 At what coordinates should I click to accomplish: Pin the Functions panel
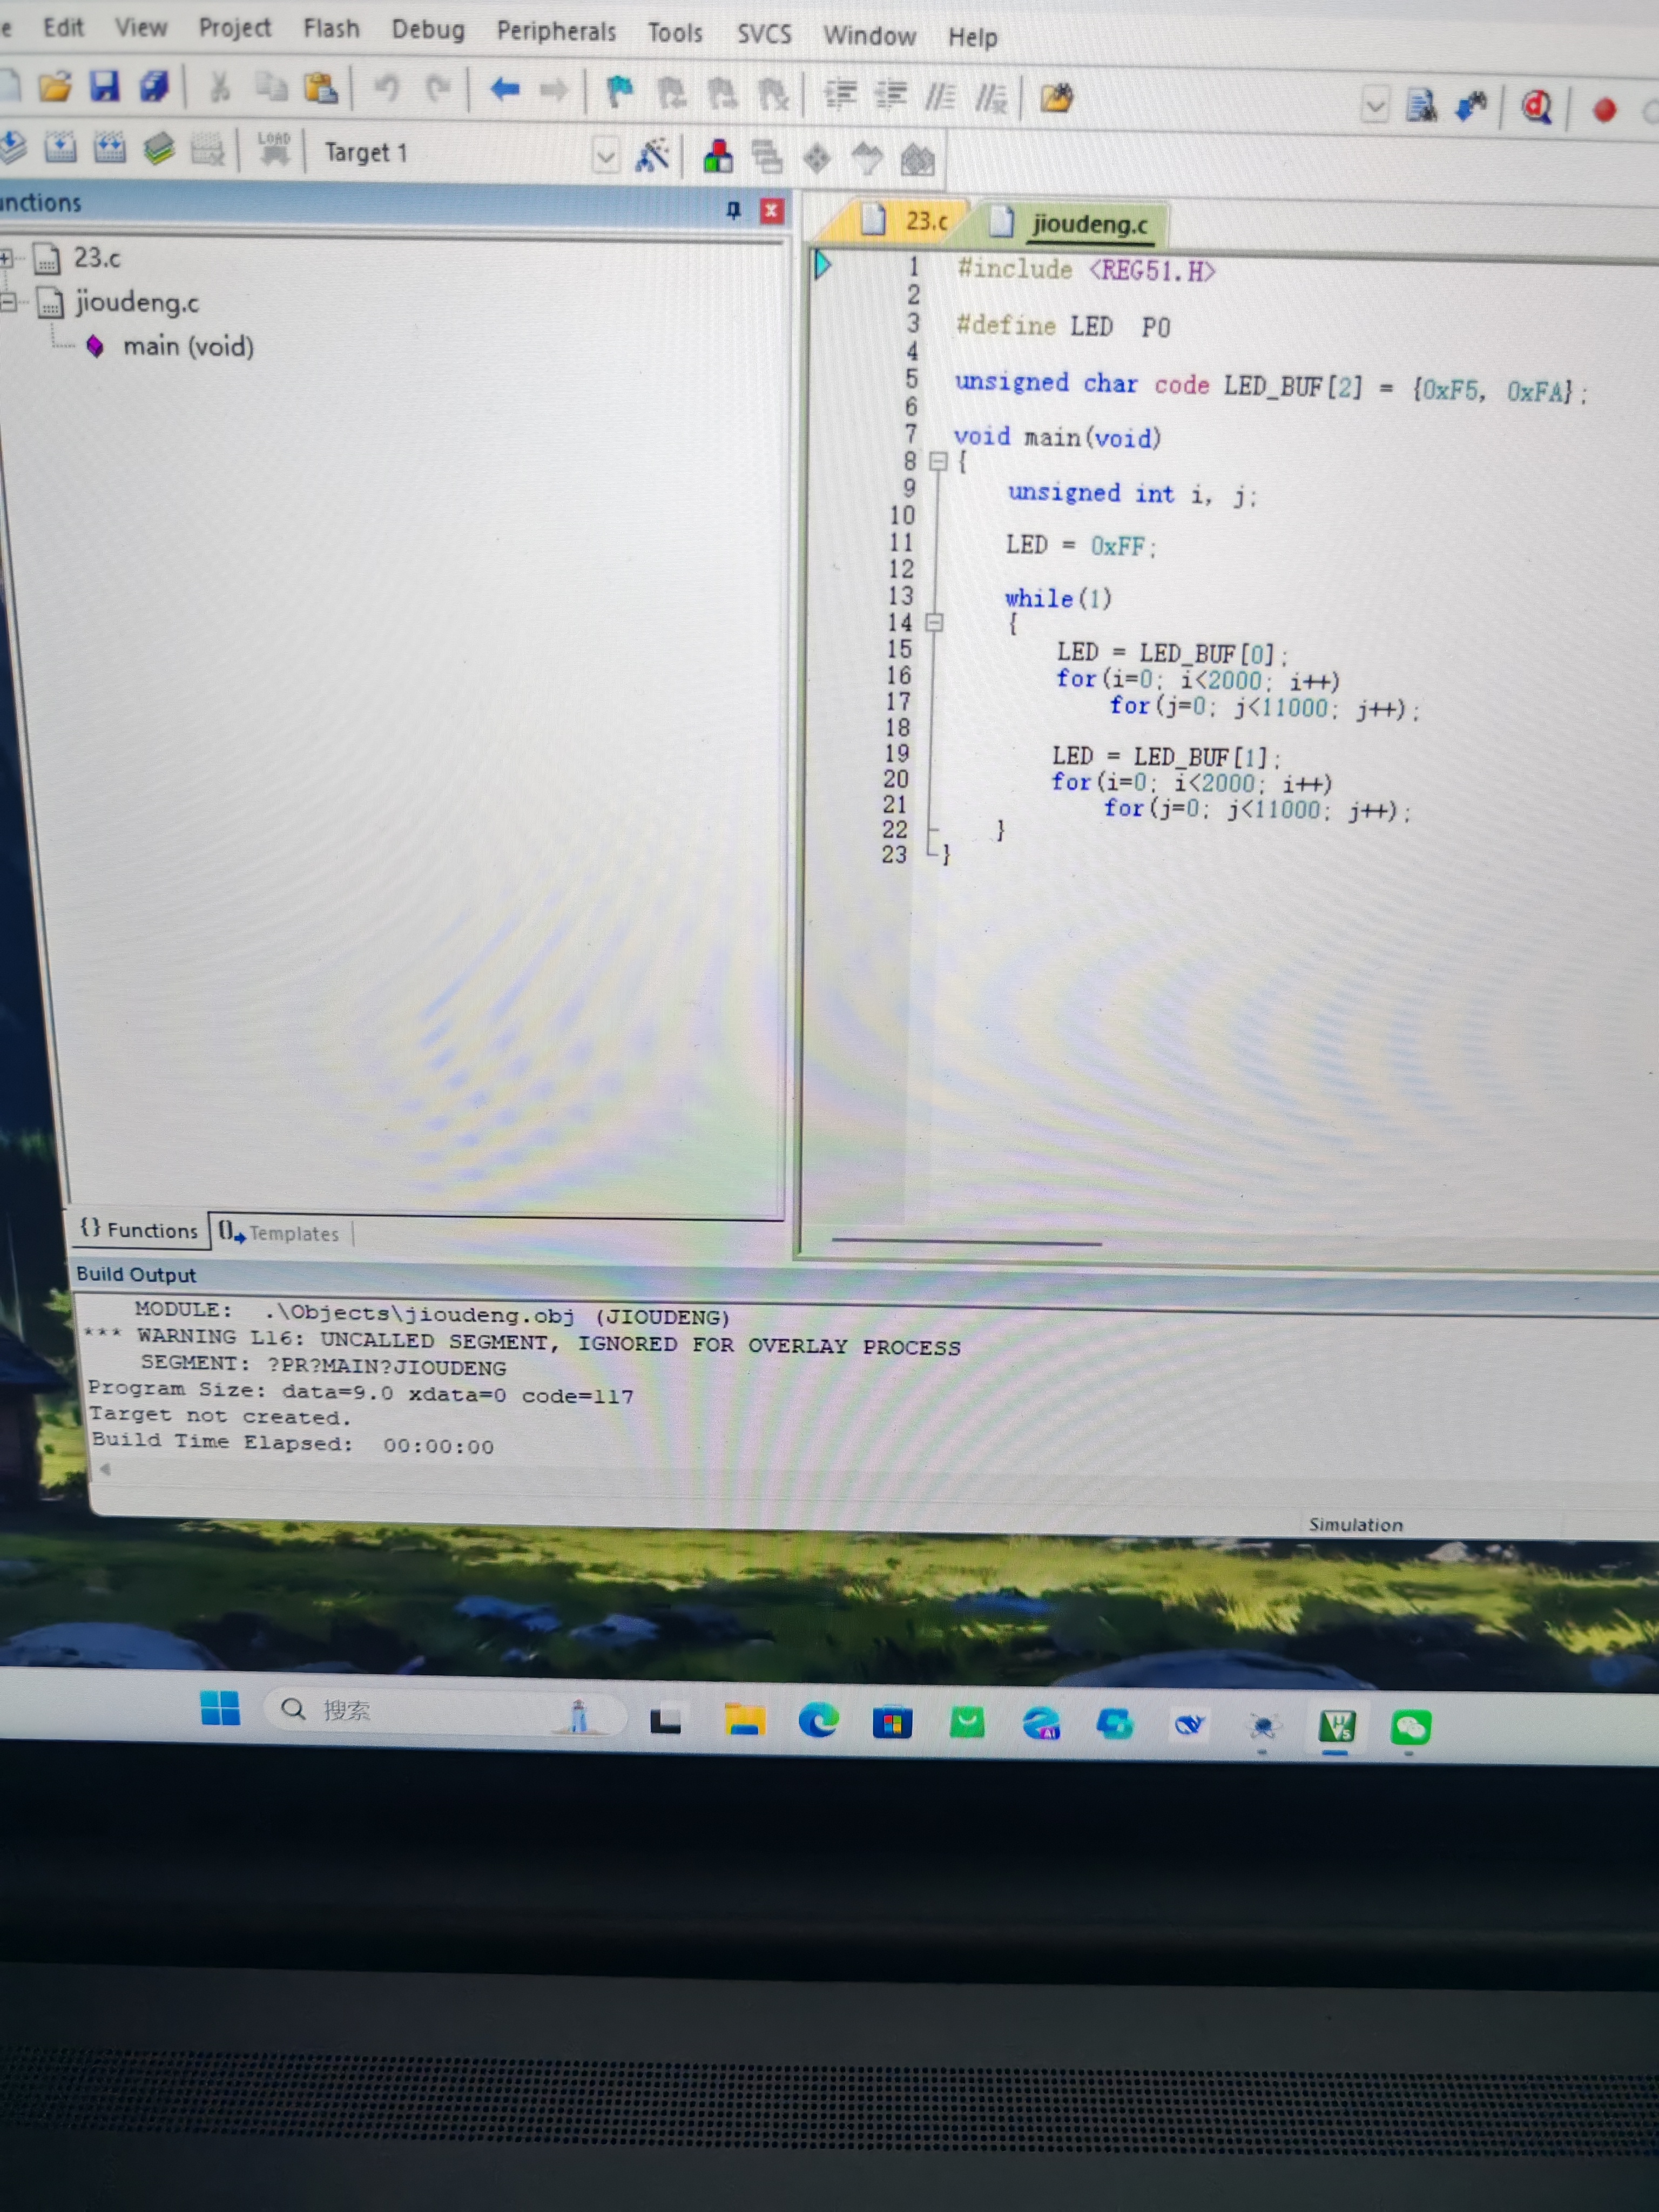click(x=733, y=209)
